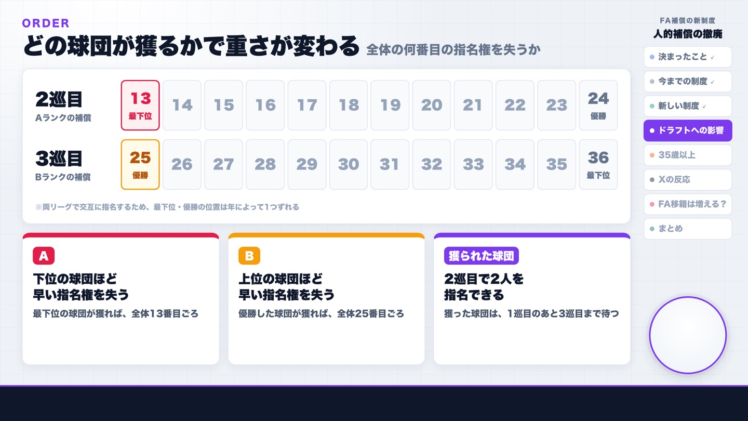Screen dimensions: 748x421
Task: Click the text 獲った球団は、1巡目のあと3巡目まで待つ
Action: [531, 314]
